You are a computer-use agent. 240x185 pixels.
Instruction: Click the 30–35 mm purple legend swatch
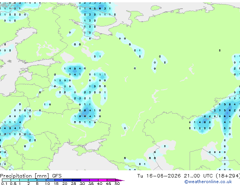pyautogui.click(x=85, y=180)
